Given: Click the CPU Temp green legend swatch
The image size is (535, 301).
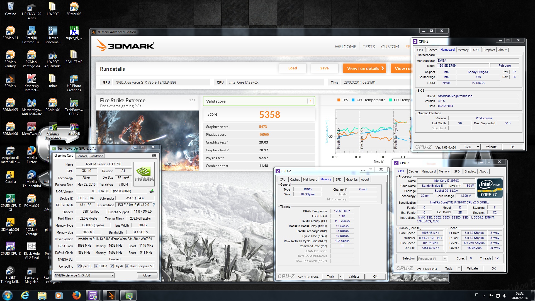Looking at the screenshot, I should click(x=390, y=100).
